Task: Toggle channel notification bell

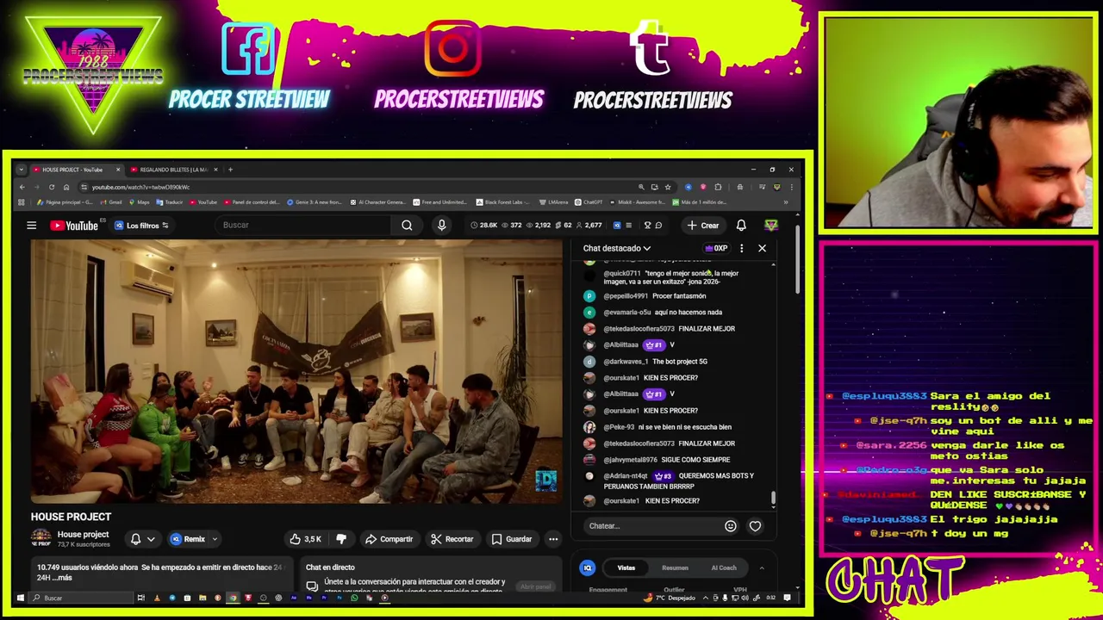Action: point(135,539)
